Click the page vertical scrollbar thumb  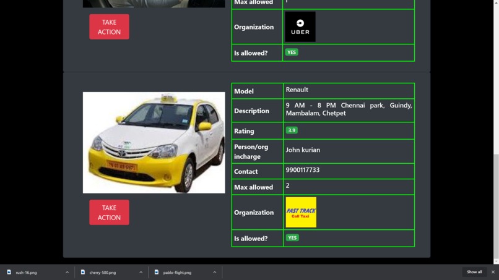496,205
